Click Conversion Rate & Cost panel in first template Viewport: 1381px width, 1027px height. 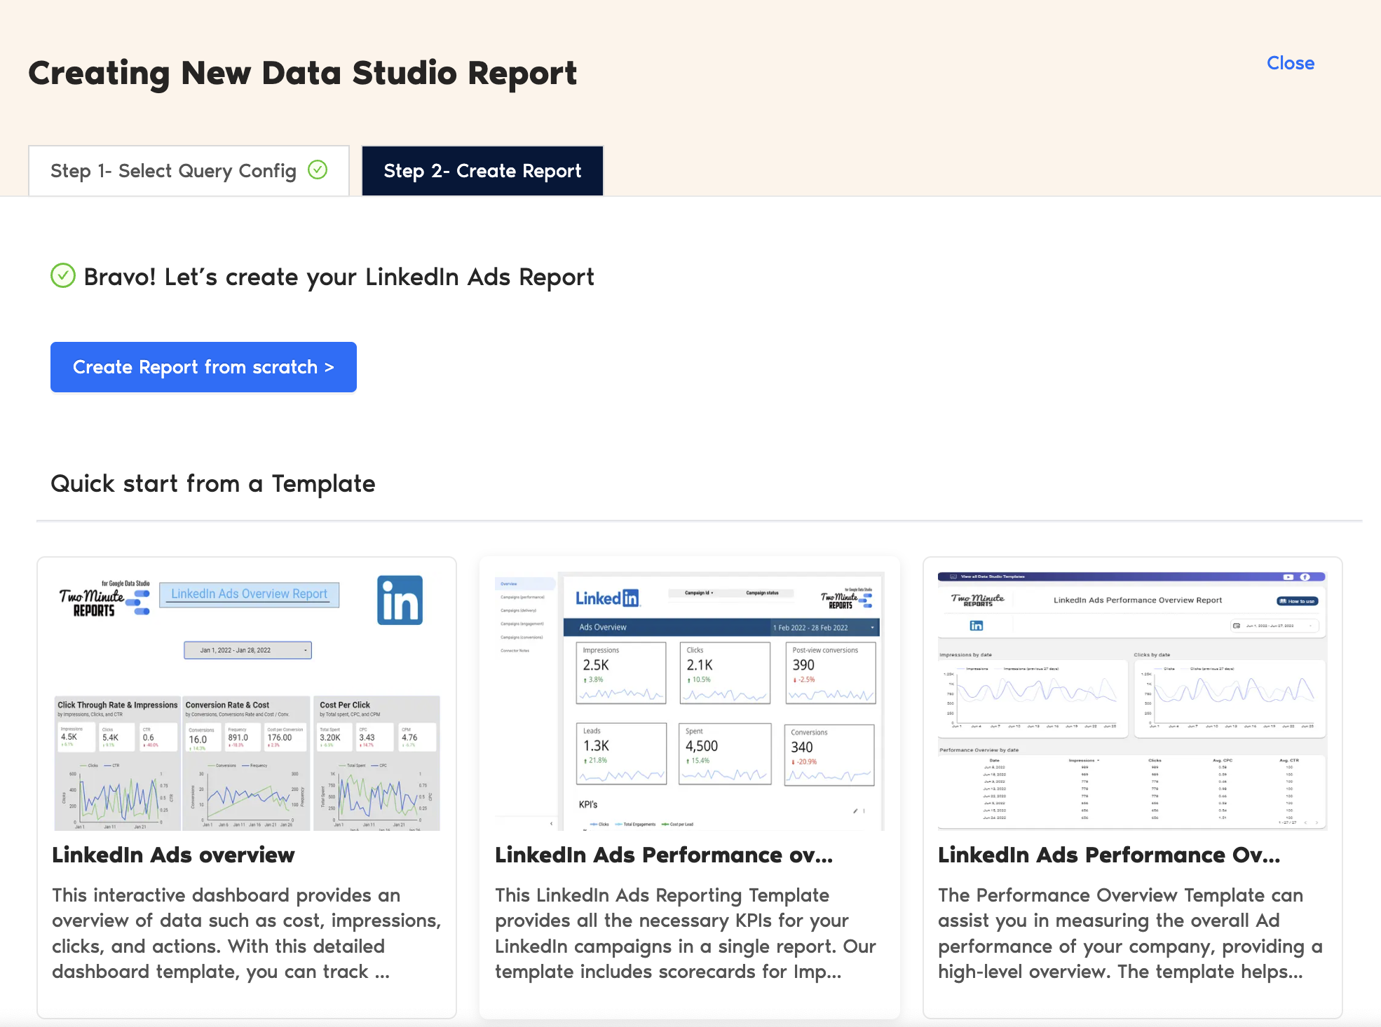pos(246,764)
